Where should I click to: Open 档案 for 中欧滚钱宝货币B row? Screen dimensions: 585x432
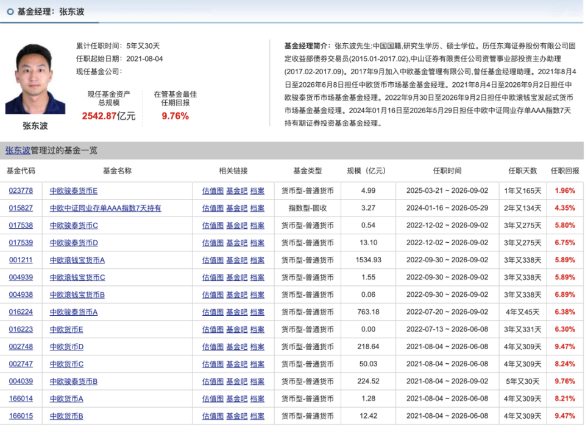257,295
